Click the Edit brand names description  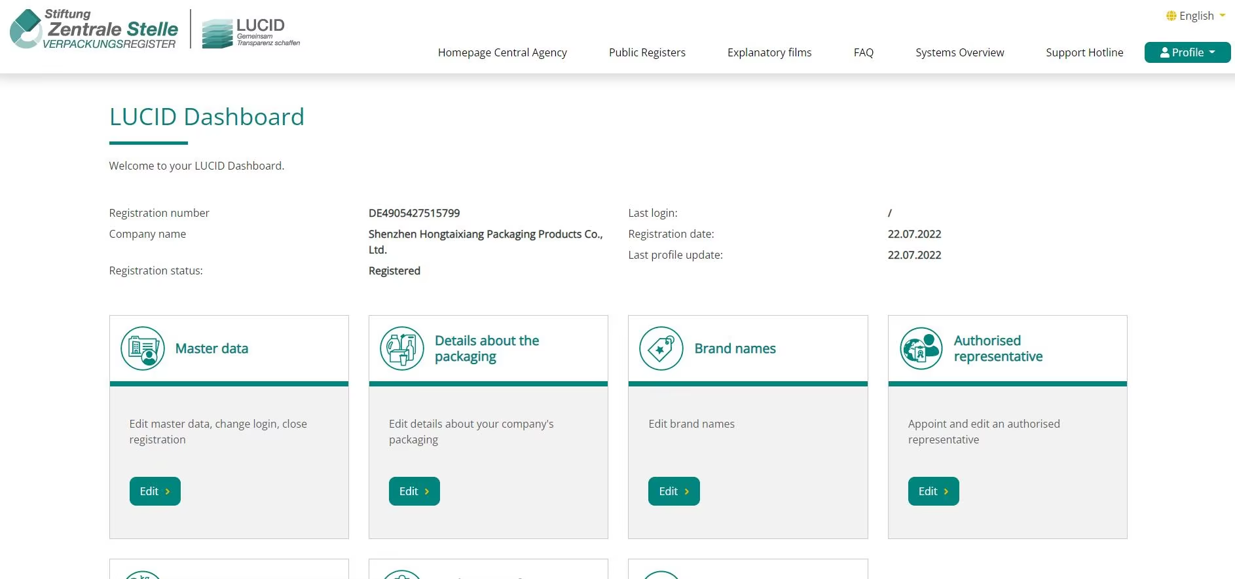point(691,424)
